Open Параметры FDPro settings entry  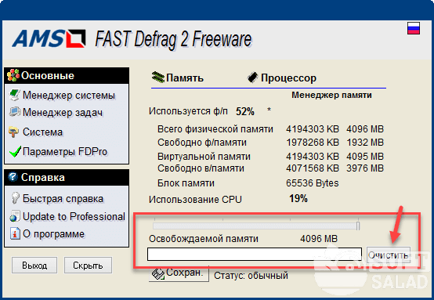65,151
